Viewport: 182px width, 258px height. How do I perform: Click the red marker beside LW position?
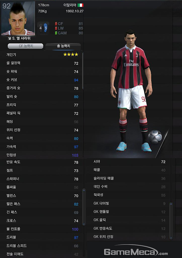point(56,28)
